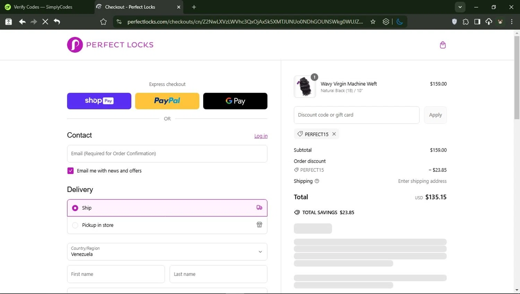Open the favorites star left of address bar

103,22
